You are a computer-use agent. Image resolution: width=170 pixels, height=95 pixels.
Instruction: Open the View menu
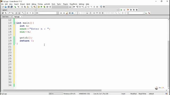click(x=11, y=4)
